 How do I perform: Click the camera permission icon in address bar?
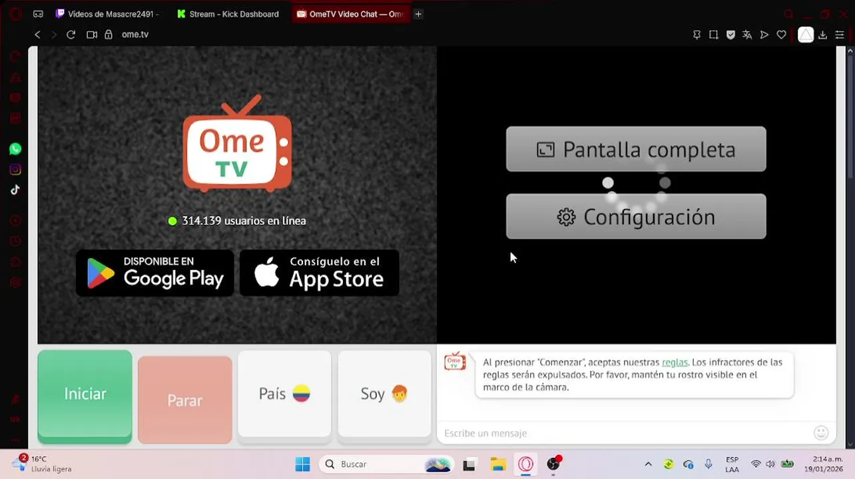click(92, 35)
